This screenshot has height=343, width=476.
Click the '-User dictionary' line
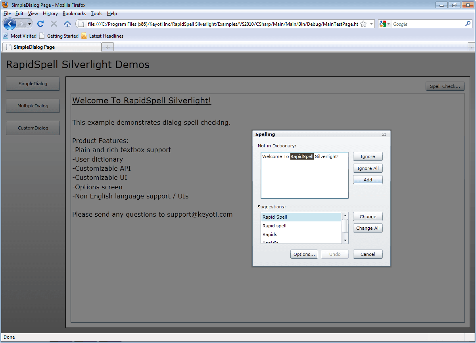click(x=98, y=159)
